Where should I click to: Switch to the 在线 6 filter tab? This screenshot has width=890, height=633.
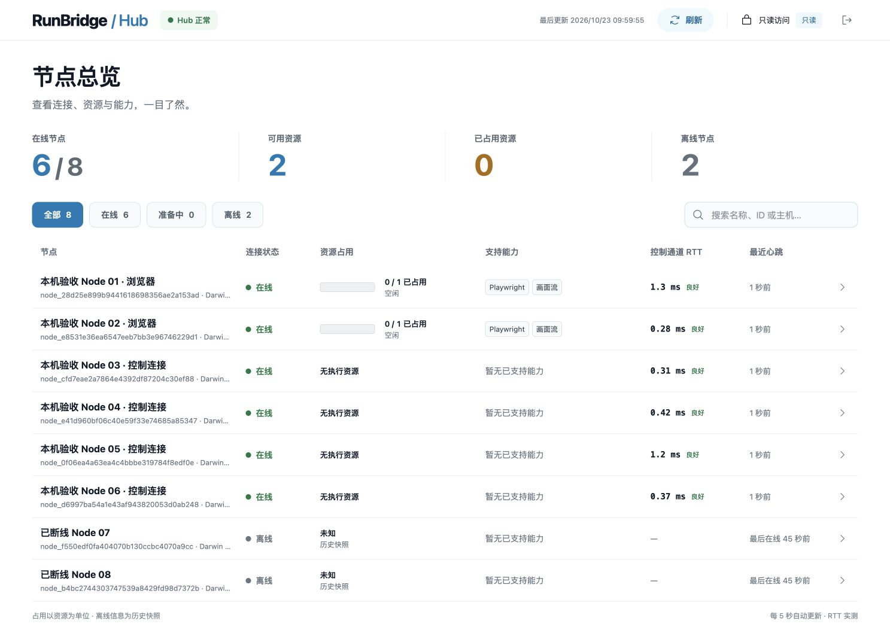[x=115, y=215]
